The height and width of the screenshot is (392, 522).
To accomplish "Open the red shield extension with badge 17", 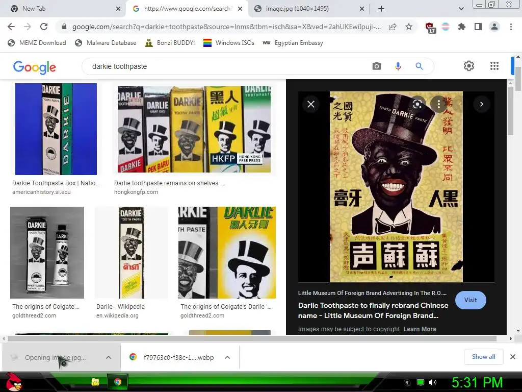I will click(430, 28).
